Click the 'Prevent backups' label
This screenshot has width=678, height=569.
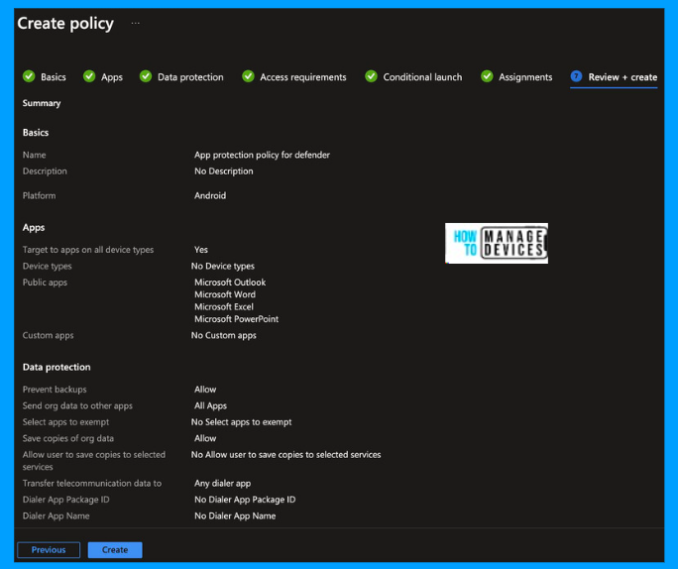(x=55, y=390)
